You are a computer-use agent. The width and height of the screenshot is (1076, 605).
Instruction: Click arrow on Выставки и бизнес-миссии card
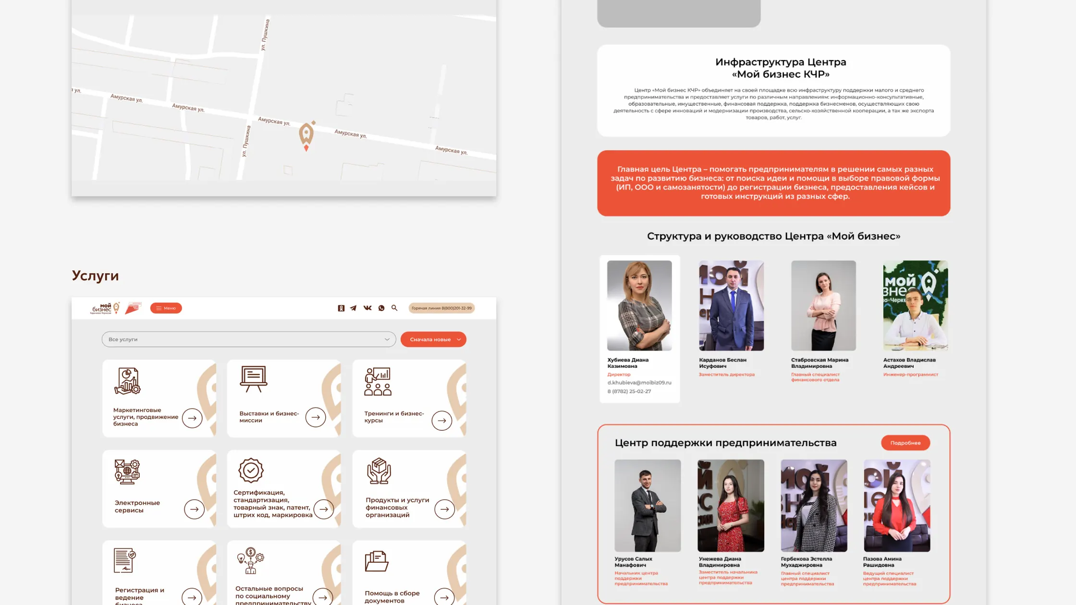[x=316, y=417]
